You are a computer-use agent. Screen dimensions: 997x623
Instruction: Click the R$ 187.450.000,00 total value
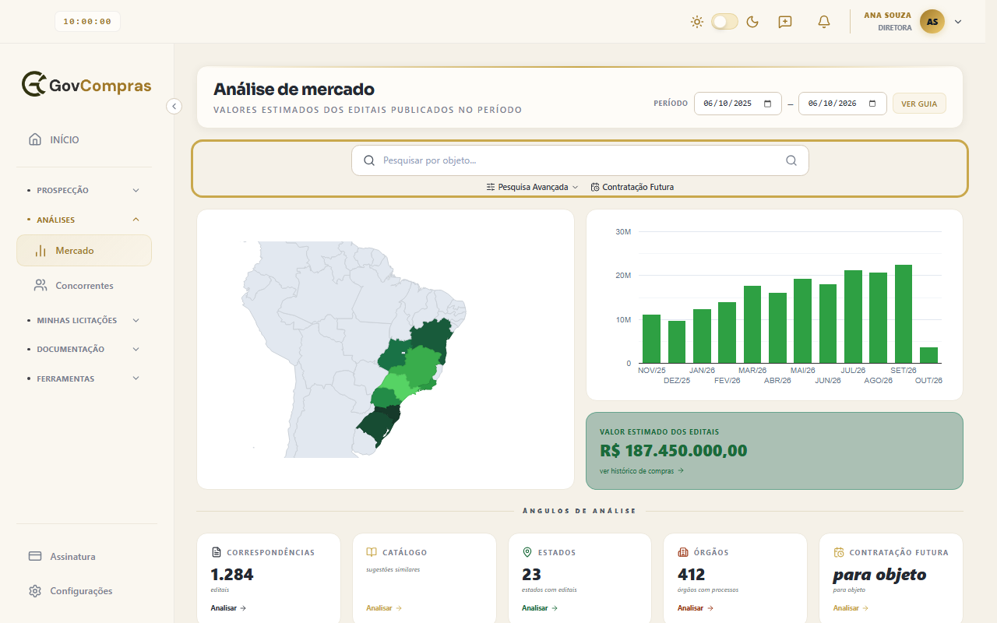coord(674,451)
